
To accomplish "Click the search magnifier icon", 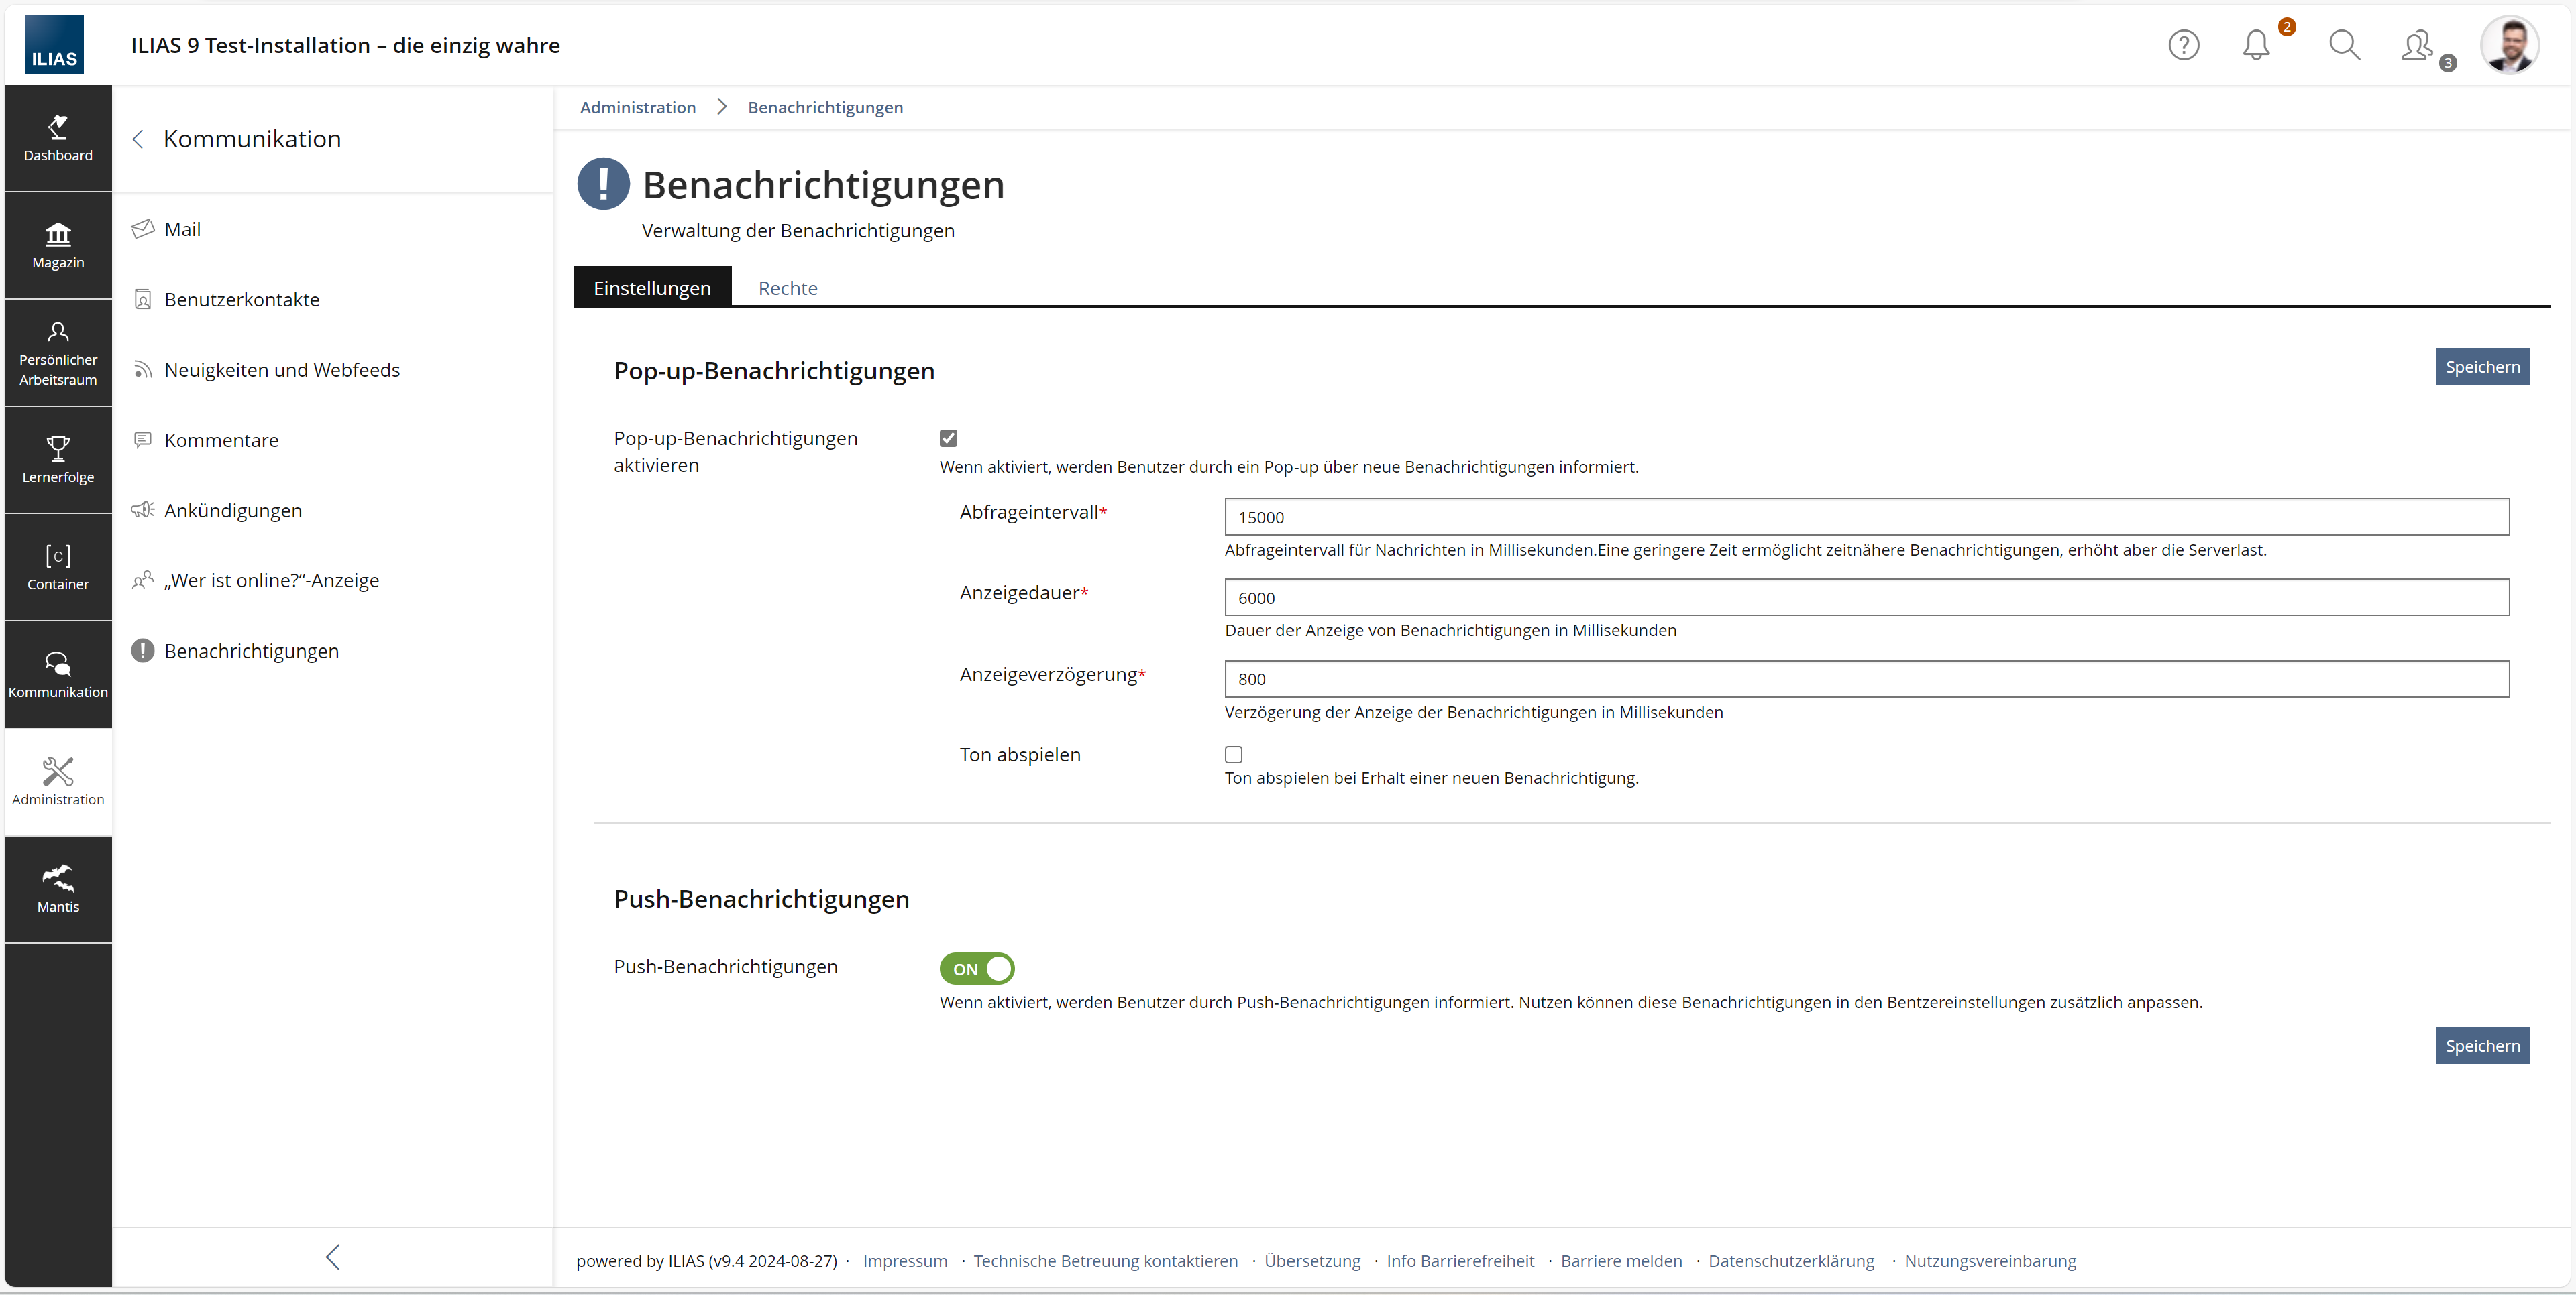I will pos(2344,45).
